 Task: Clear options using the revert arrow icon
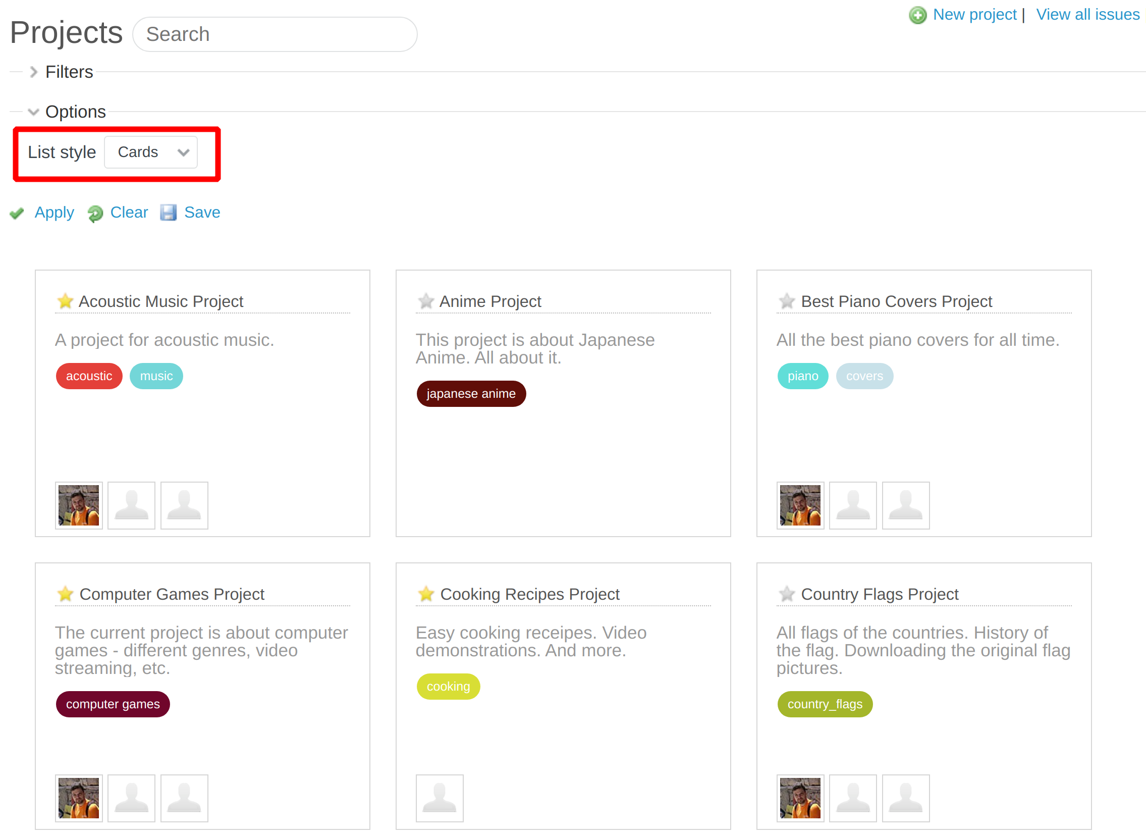click(x=95, y=214)
